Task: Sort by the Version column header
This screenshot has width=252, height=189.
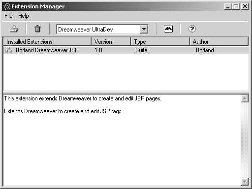Action: pos(111,42)
